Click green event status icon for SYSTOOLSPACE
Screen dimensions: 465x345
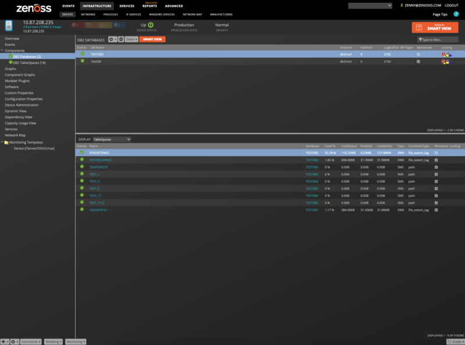coord(82,159)
